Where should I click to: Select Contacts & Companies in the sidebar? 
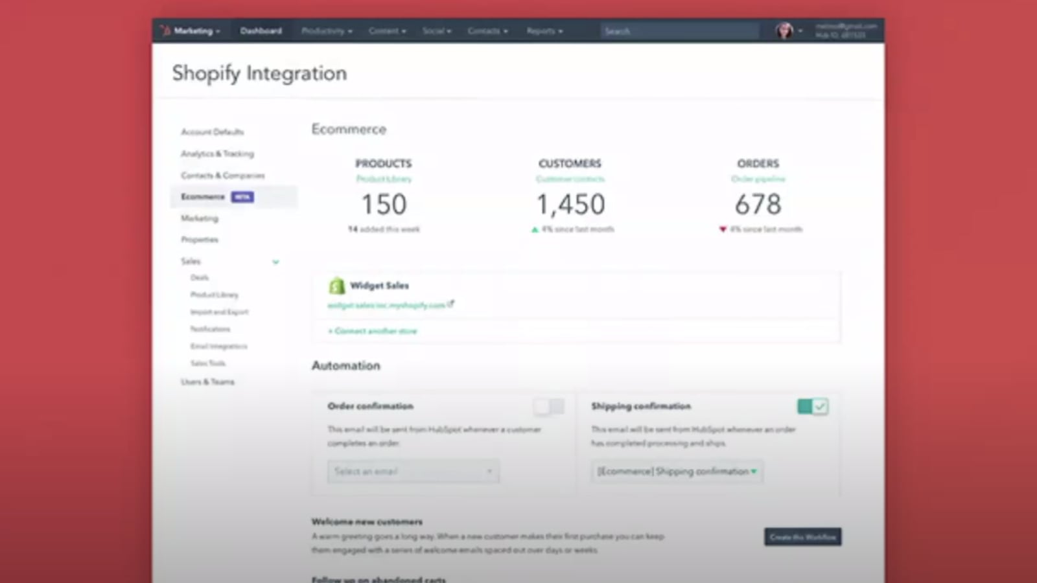pyautogui.click(x=223, y=176)
